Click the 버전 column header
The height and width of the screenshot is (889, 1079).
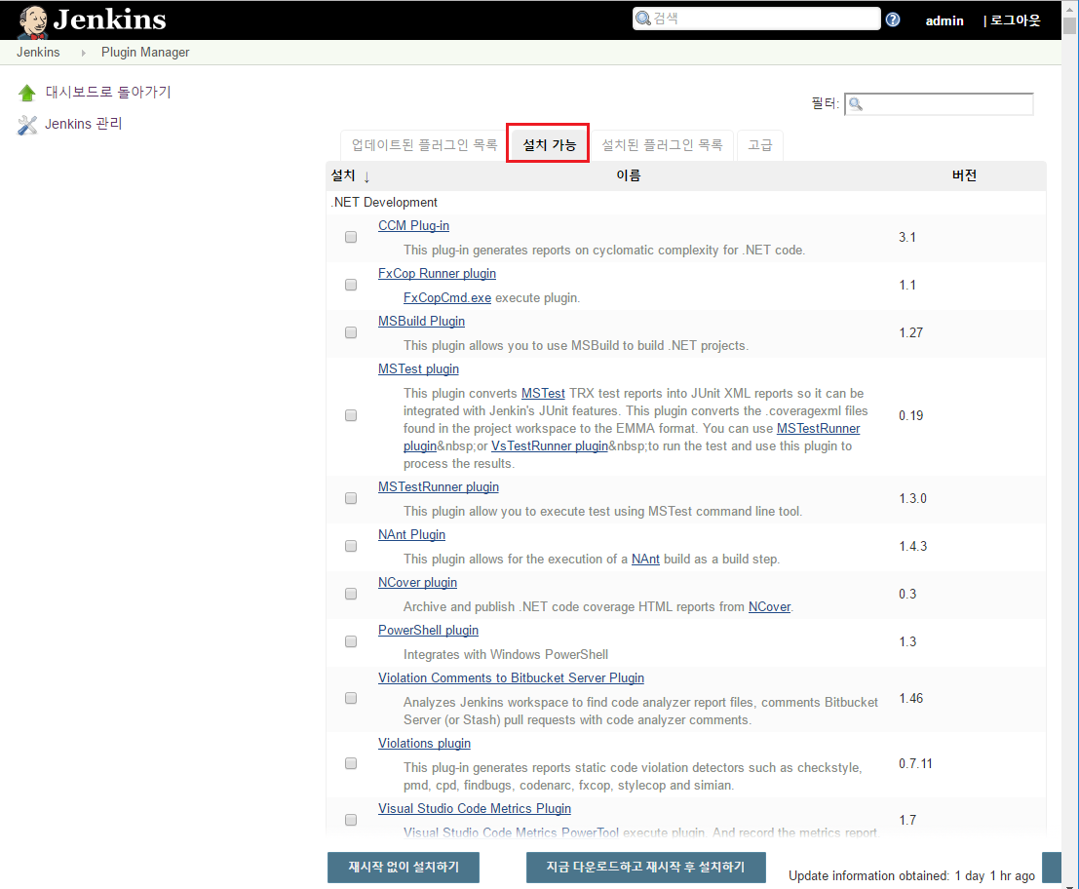point(965,176)
